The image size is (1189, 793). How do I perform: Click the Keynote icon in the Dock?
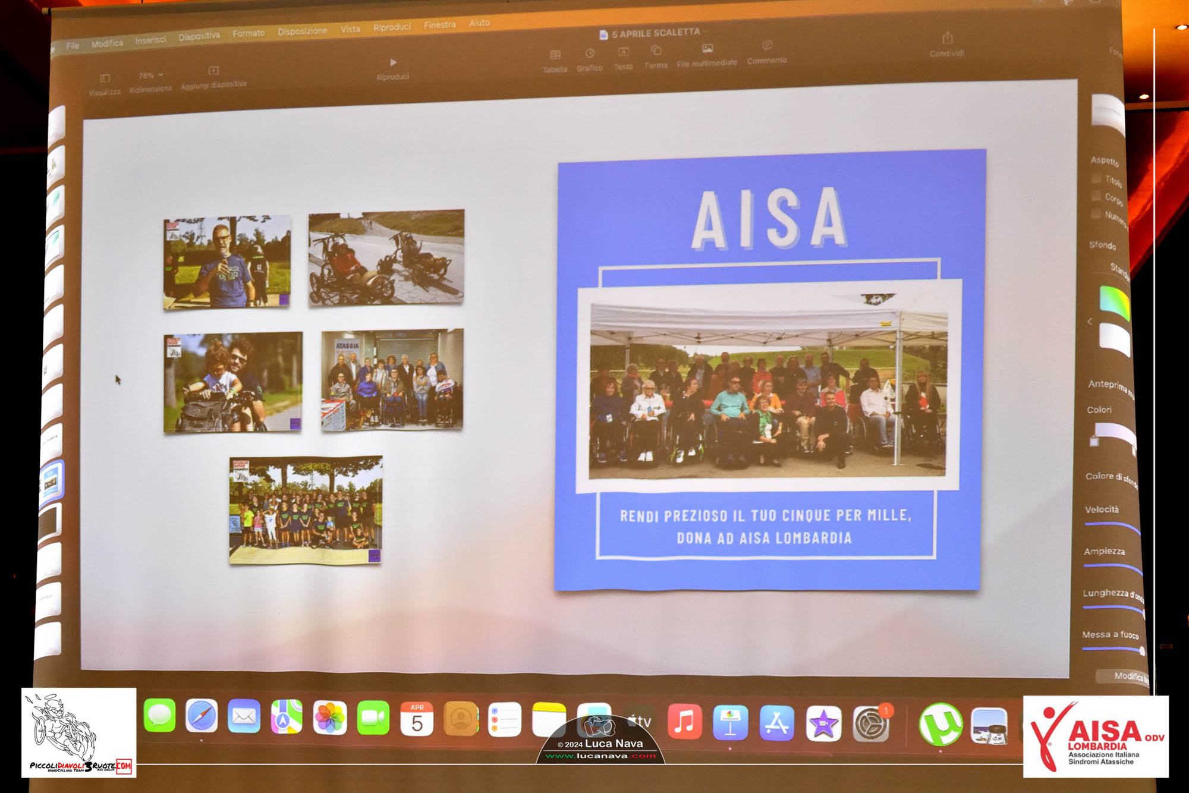[731, 723]
